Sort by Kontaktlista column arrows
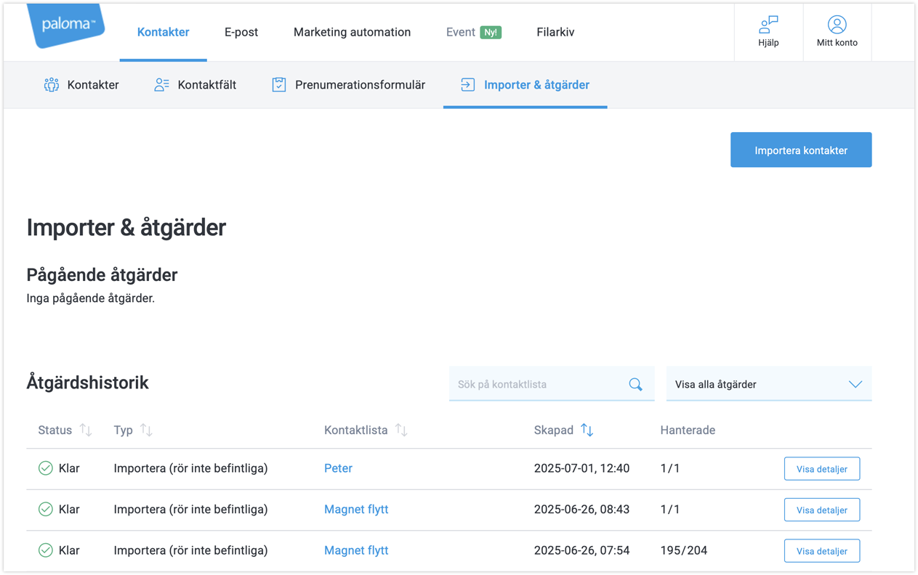918x575 pixels. tap(401, 431)
